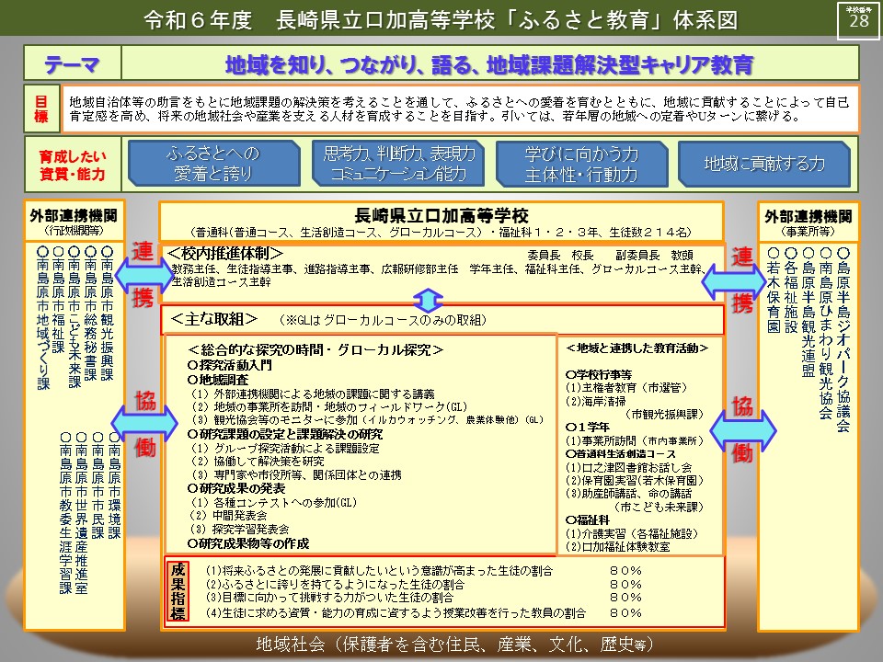883x662 pixels.
Task: Select the line グループ探究活動による課題設定
Action: point(285,448)
